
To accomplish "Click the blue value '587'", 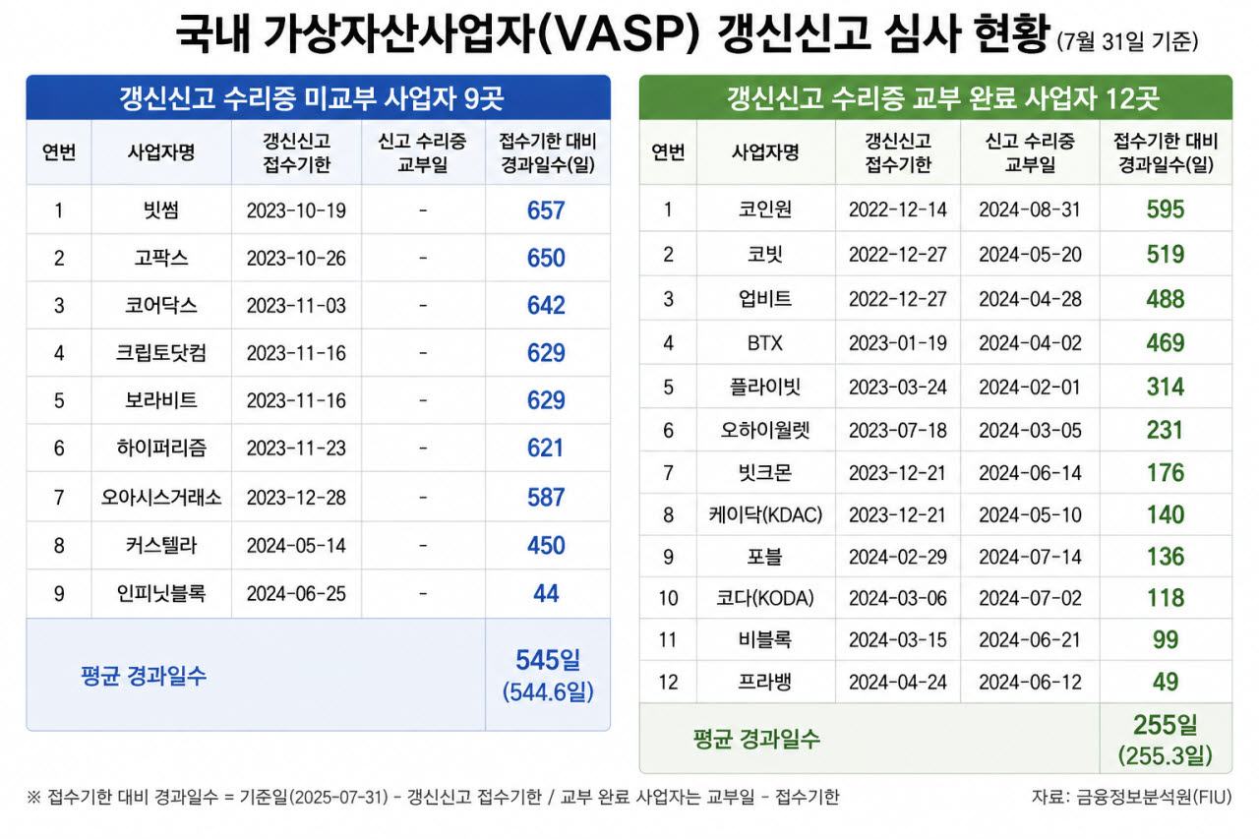I will click(x=546, y=497).
